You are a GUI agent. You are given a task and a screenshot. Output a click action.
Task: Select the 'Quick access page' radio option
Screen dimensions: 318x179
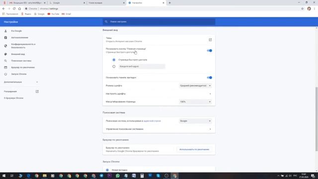coord(114,60)
